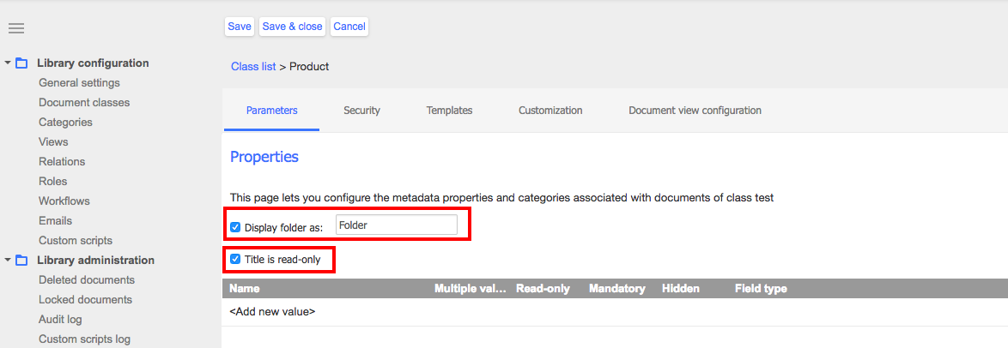This screenshot has width=1008, height=348.
Task: Uncheck Title is read-only checkbox
Action: (x=235, y=260)
